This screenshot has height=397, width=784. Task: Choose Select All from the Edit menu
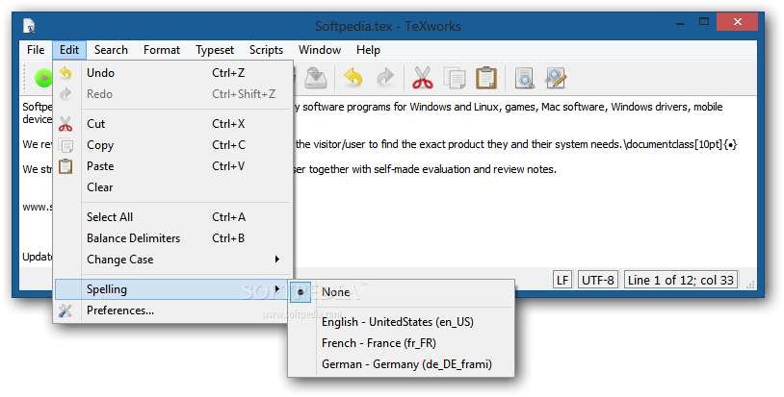tap(172, 217)
